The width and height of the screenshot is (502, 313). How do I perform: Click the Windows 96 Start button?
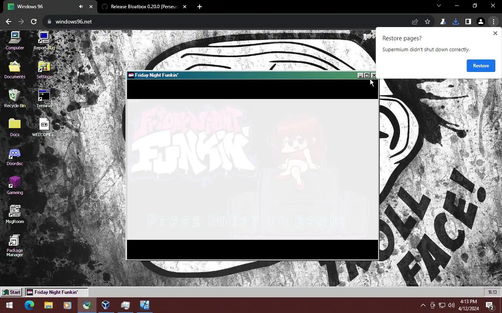pyautogui.click(x=11, y=292)
